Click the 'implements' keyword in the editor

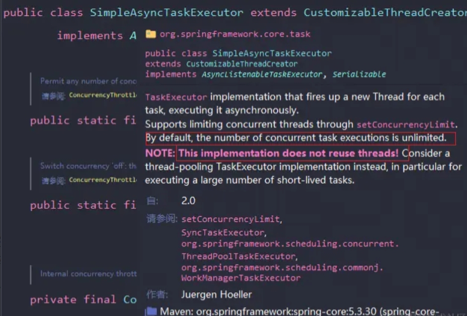(90, 36)
